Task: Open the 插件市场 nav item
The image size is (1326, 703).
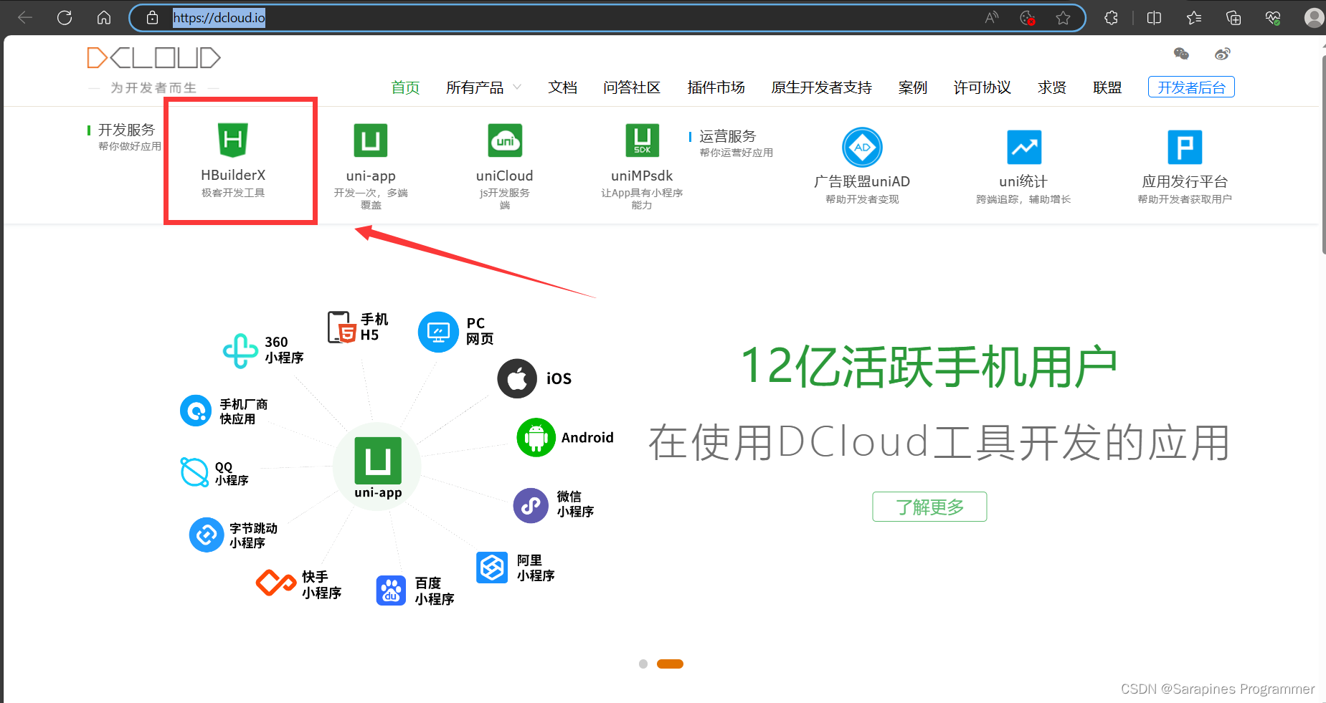Action: click(716, 87)
